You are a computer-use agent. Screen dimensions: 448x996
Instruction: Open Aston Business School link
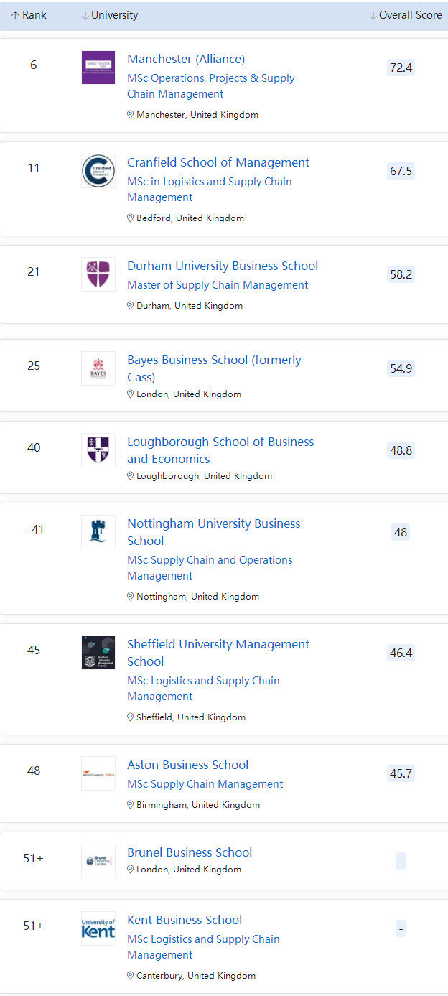pyautogui.click(x=188, y=765)
